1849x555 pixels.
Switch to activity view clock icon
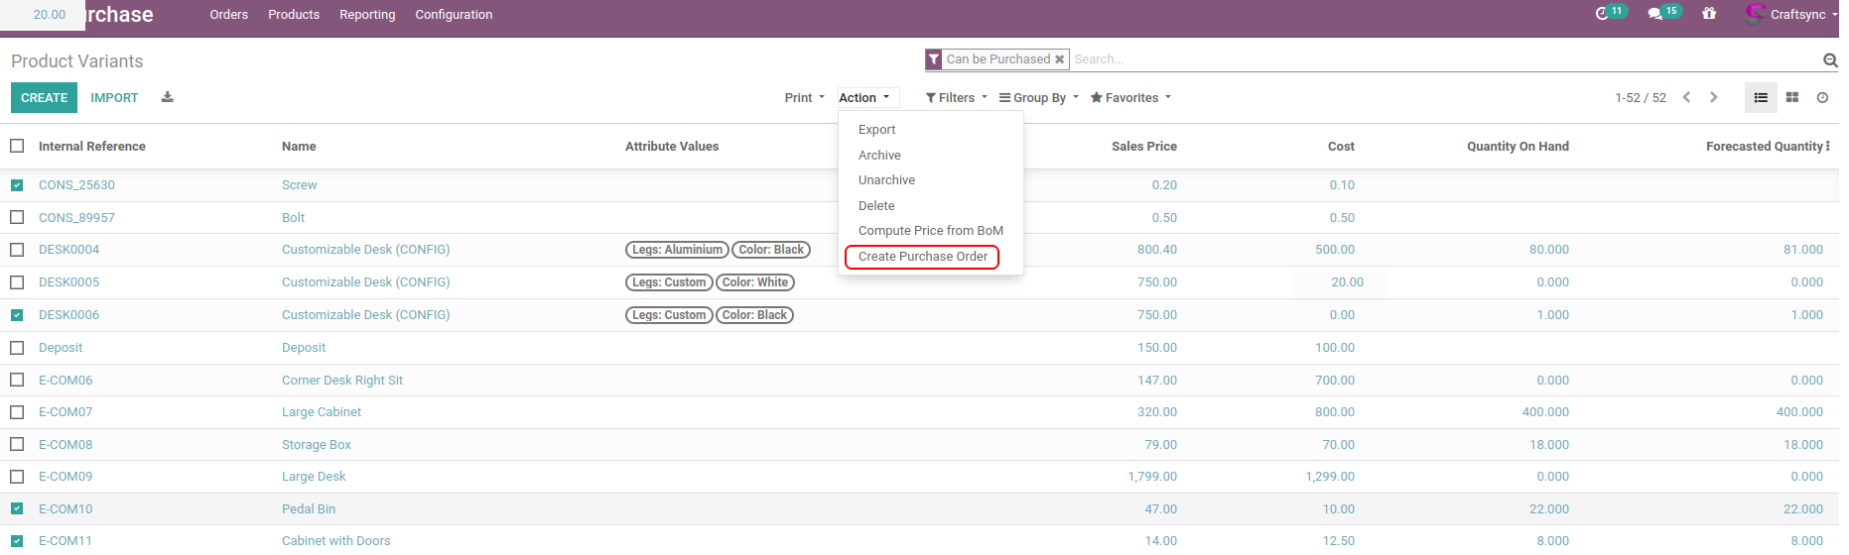(1822, 97)
